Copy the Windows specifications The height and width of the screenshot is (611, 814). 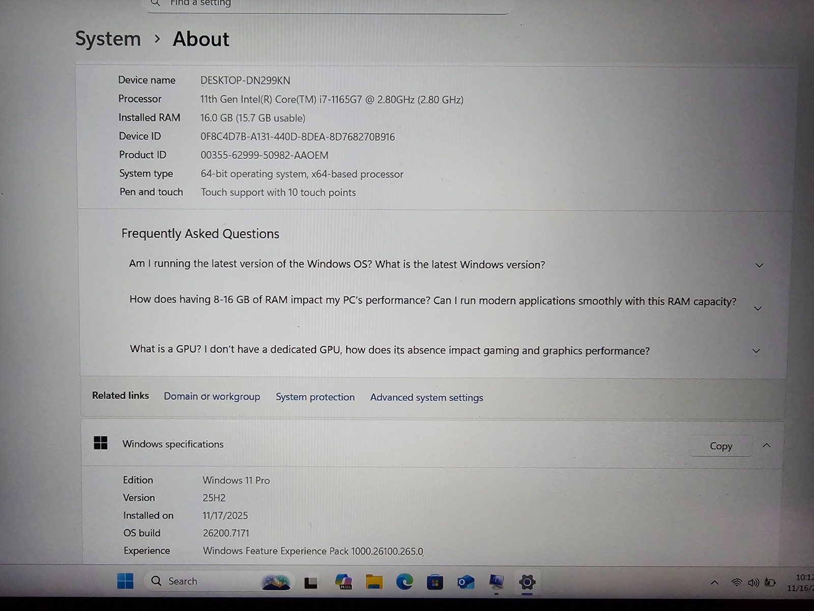721,446
